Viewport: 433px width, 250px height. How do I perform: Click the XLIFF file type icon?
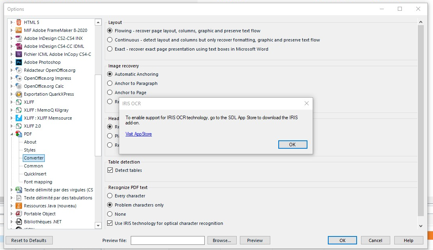[x=19, y=102]
